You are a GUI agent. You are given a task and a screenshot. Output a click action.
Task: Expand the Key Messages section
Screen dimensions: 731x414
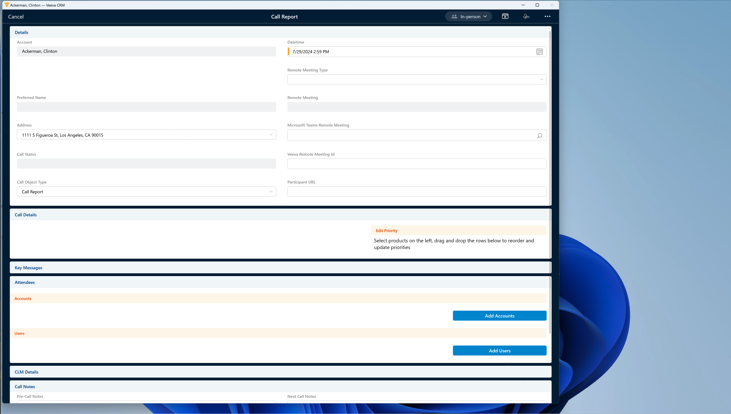tap(29, 268)
